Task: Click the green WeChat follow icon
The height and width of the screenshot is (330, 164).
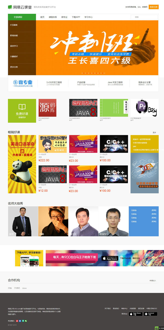Action: (x=26, y=321)
